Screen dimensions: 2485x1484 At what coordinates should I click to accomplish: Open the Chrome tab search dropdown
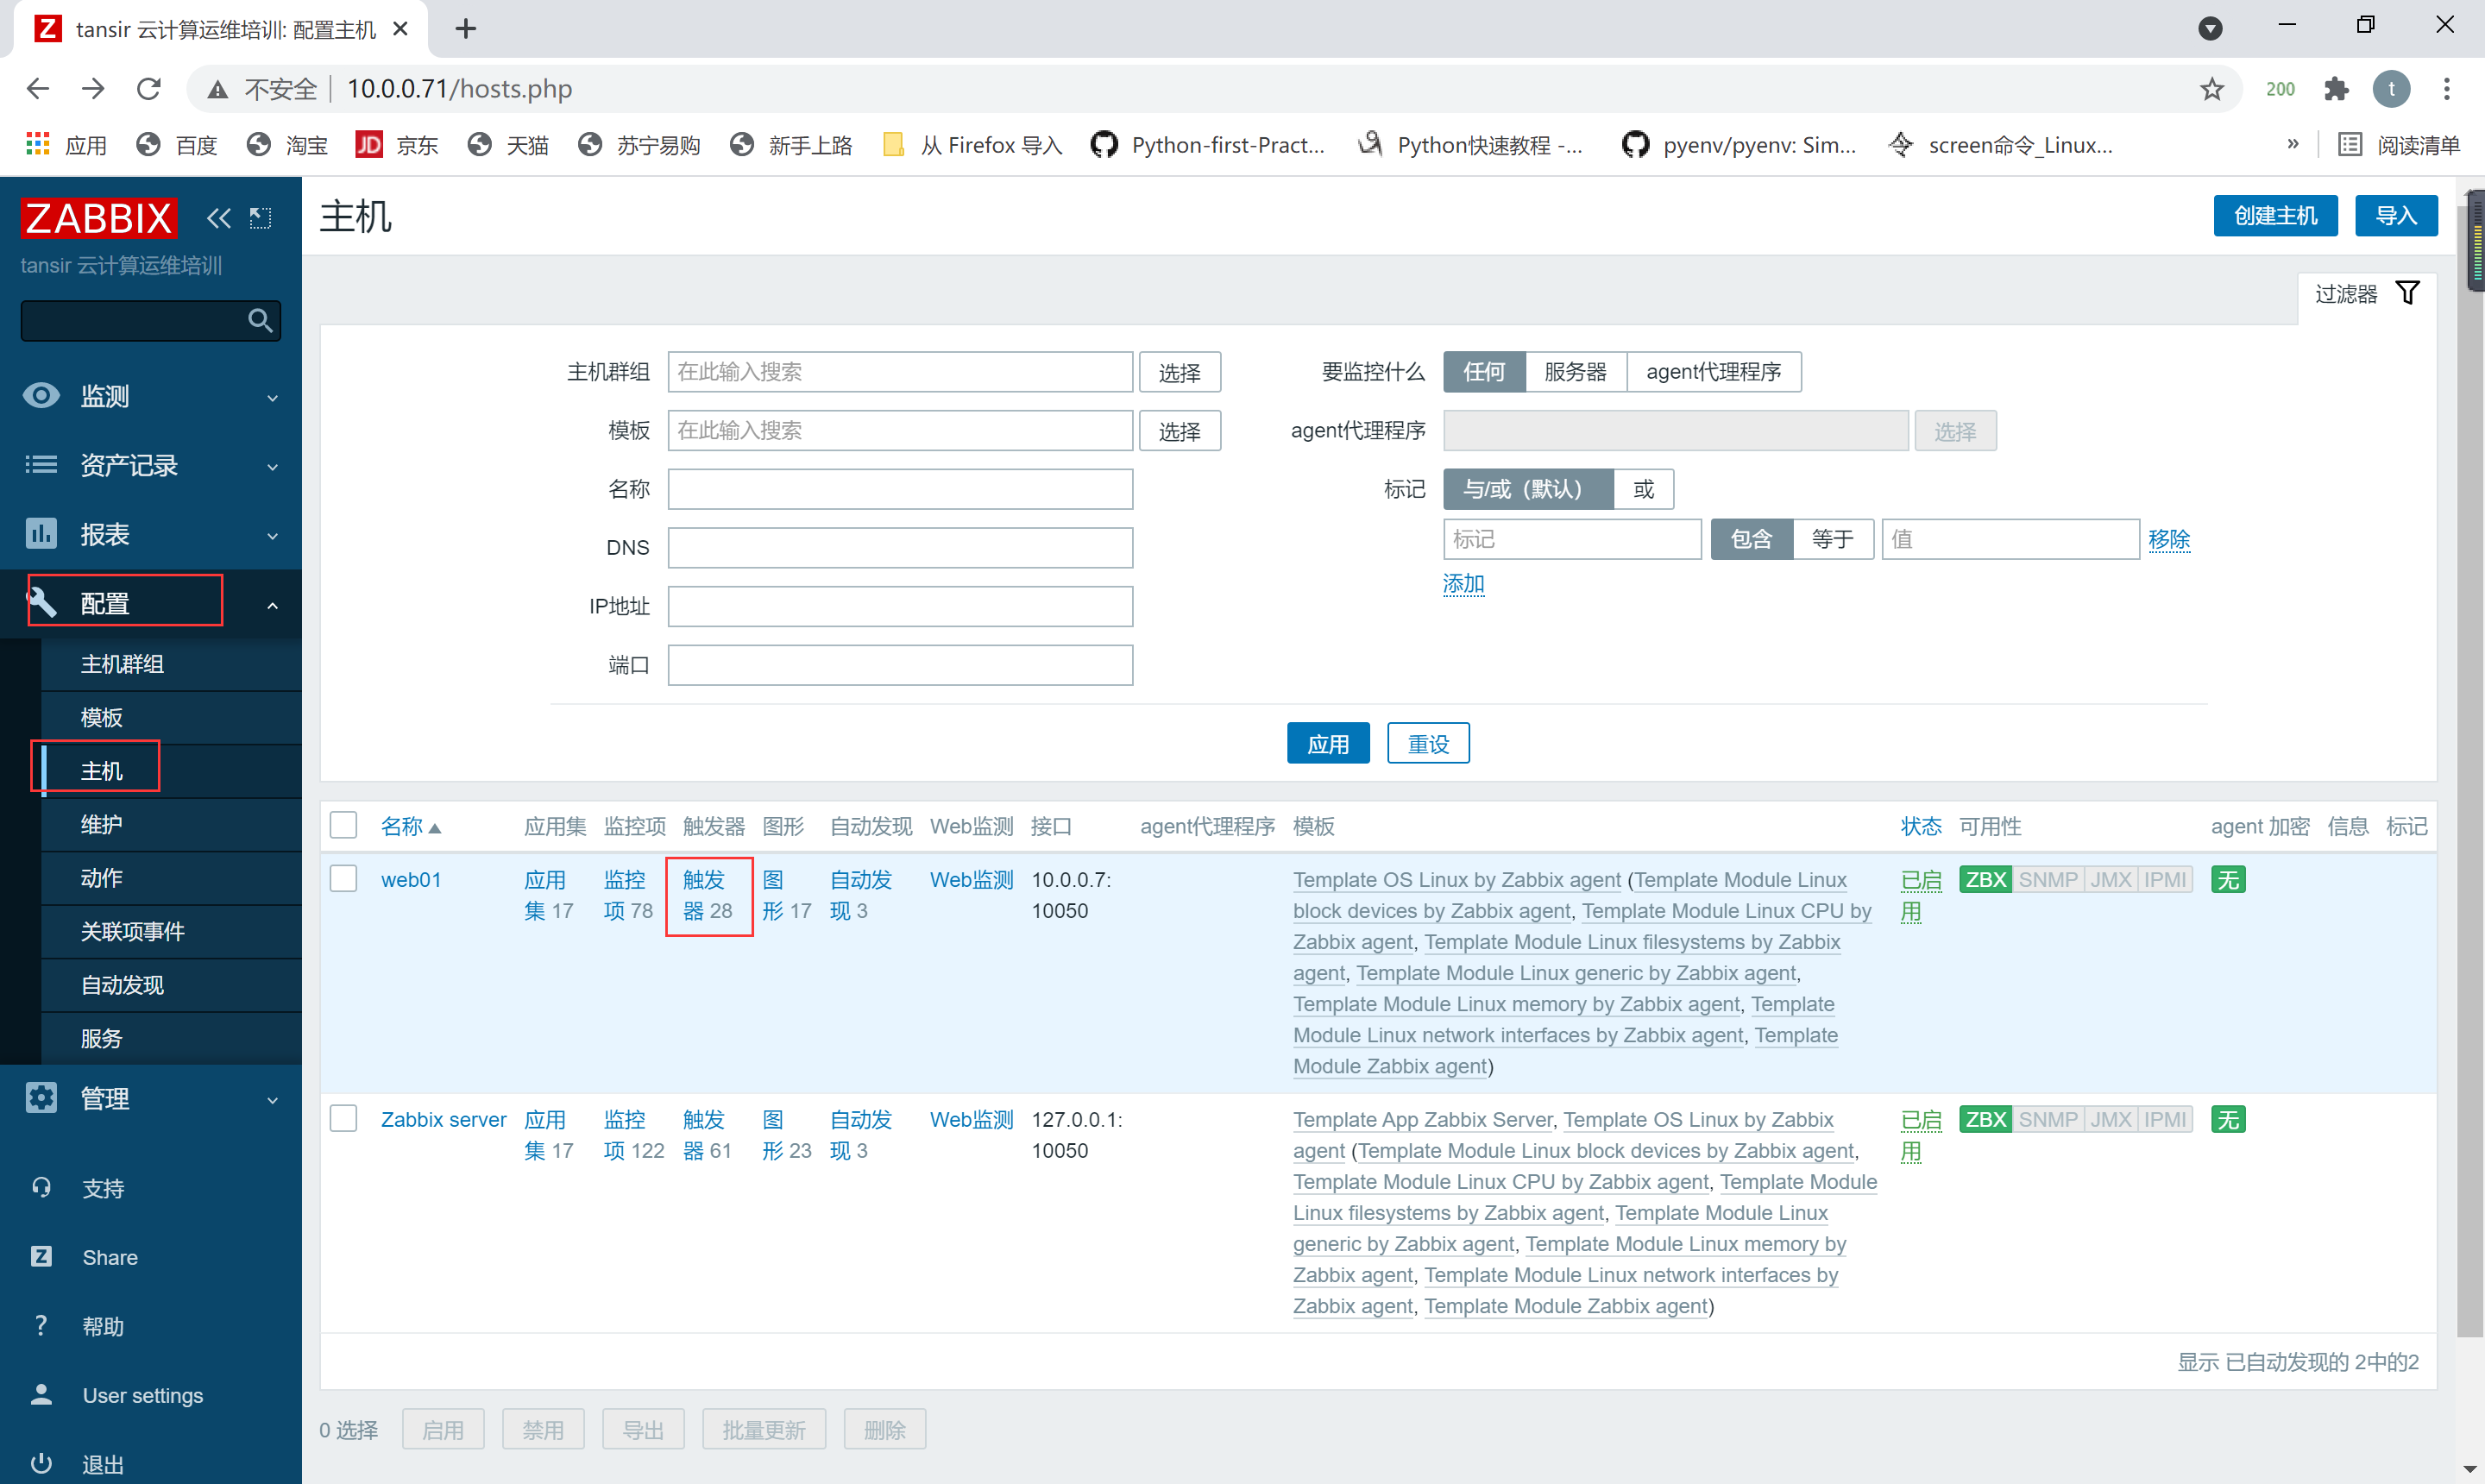tap(2210, 29)
